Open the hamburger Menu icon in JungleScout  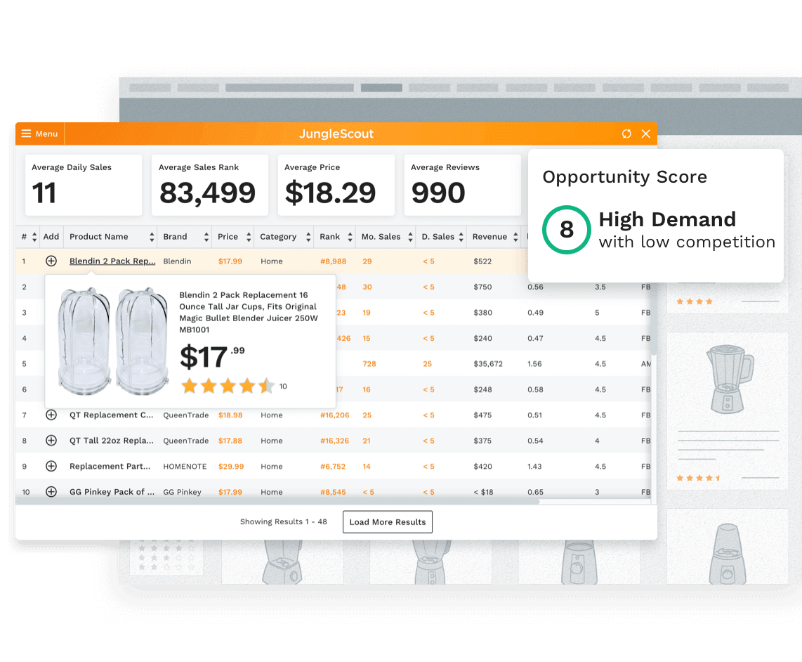pyautogui.click(x=26, y=134)
